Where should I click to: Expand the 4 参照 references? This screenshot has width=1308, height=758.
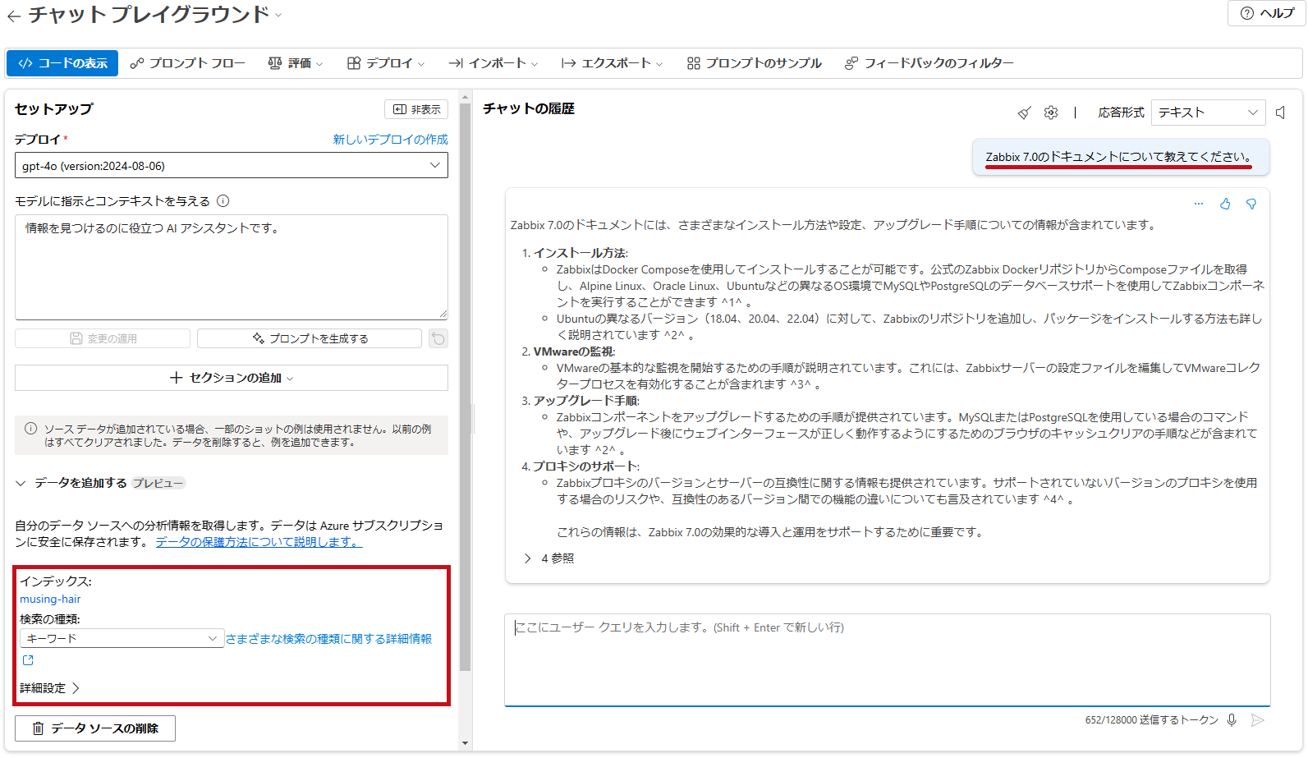pyautogui.click(x=548, y=558)
